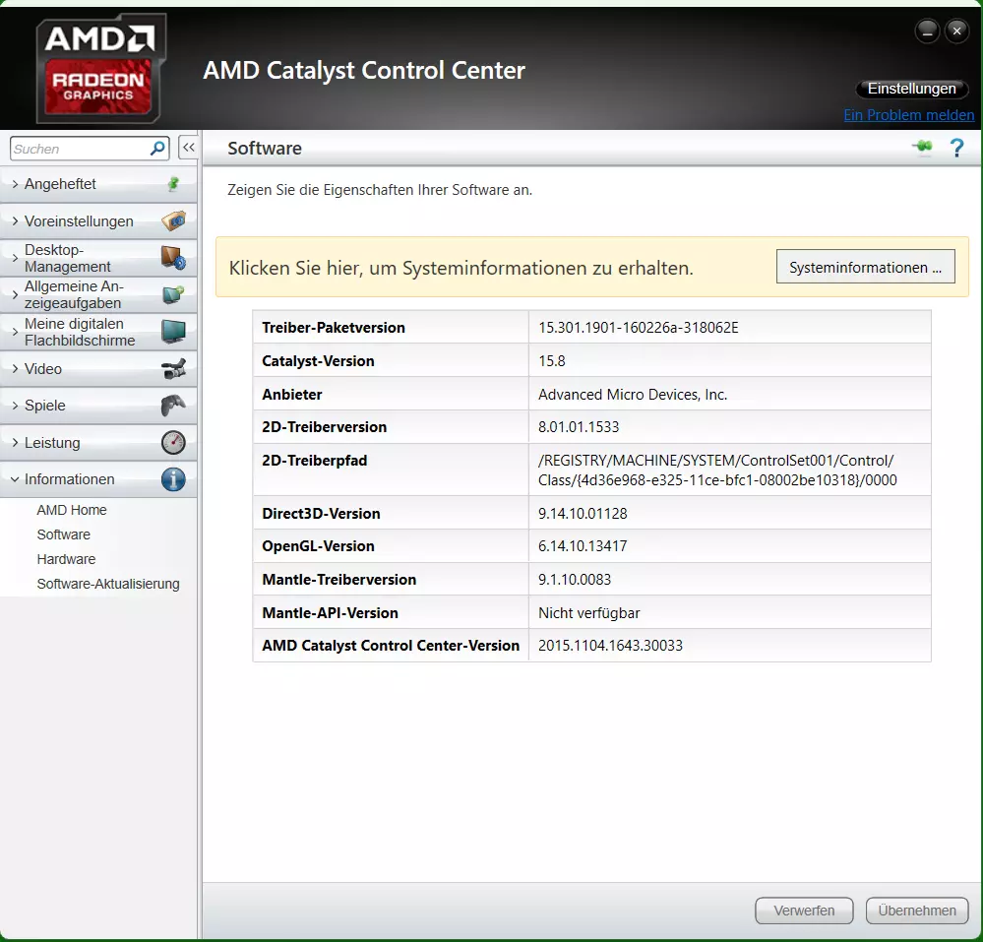Click Advanced Micro Devices, Inc. cell
Screen dimensions: 983x942
633,395
